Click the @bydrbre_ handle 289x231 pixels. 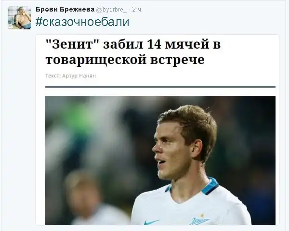(111, 10)
